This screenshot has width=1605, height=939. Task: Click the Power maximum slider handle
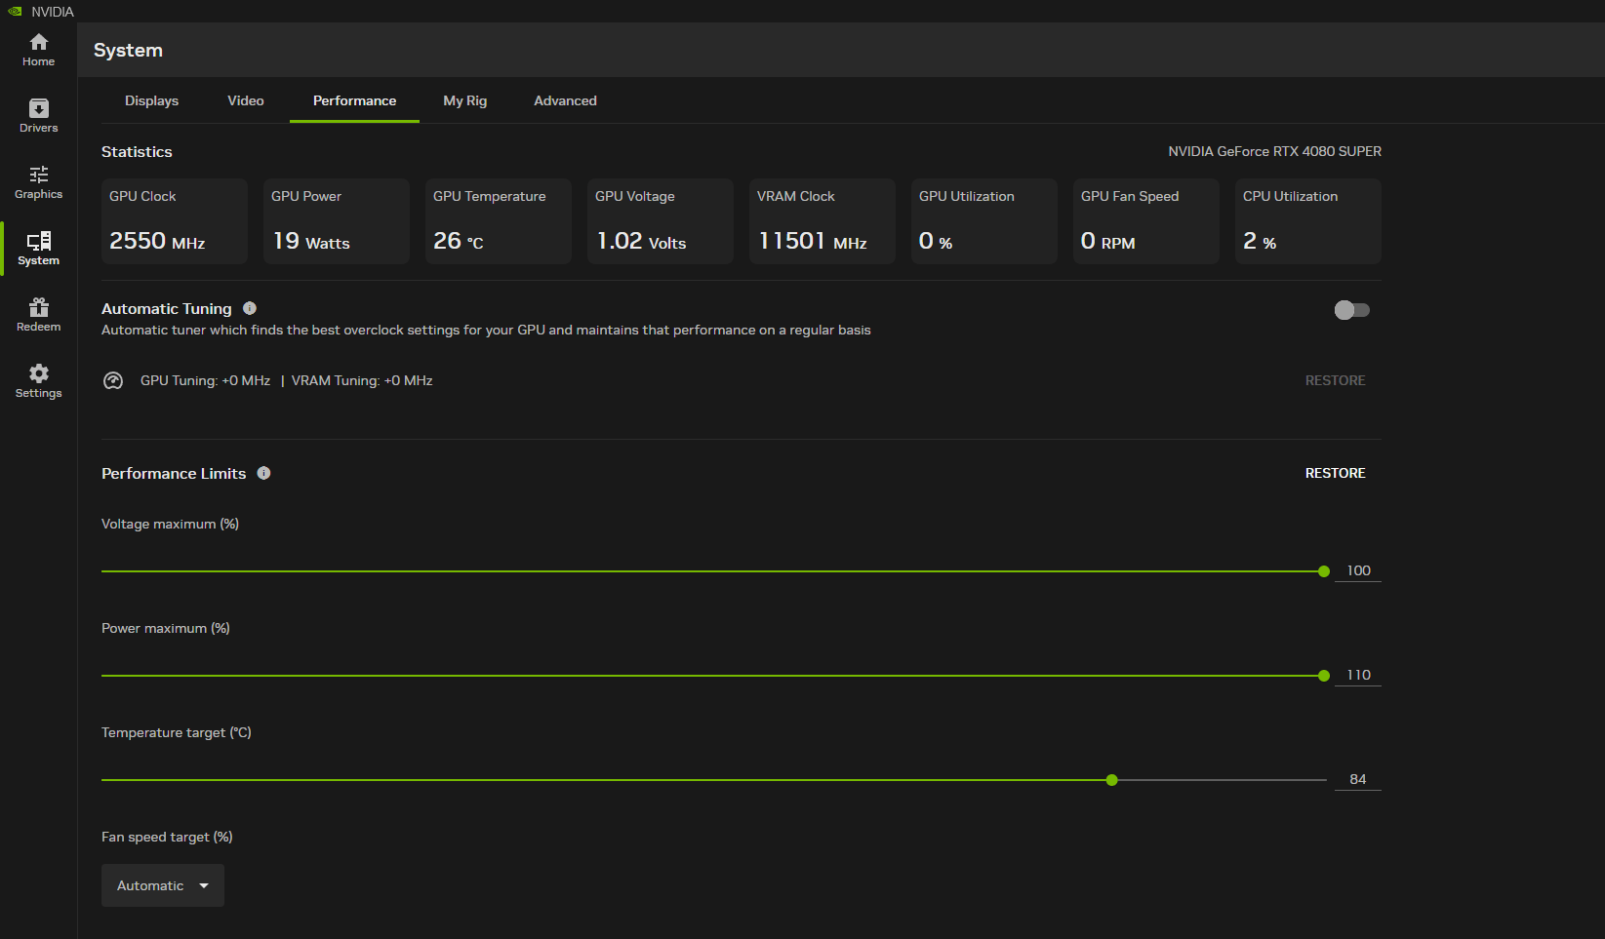(1324, 676)
